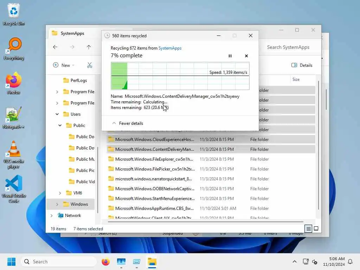Open the Recycle Bin desktop icon
This screenshot has width=360, height=270.
point(14,14)
